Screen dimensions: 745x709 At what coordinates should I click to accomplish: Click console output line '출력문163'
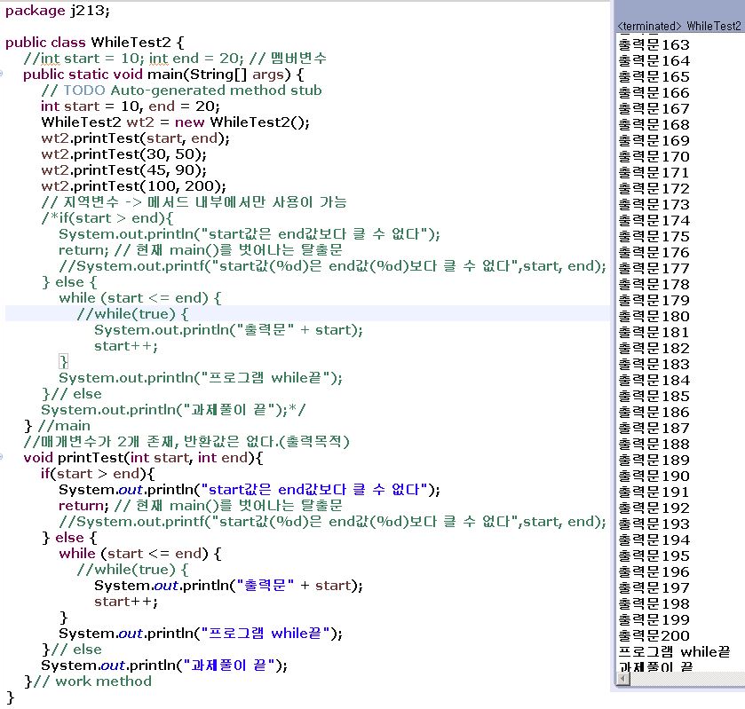tap(654, 44)
